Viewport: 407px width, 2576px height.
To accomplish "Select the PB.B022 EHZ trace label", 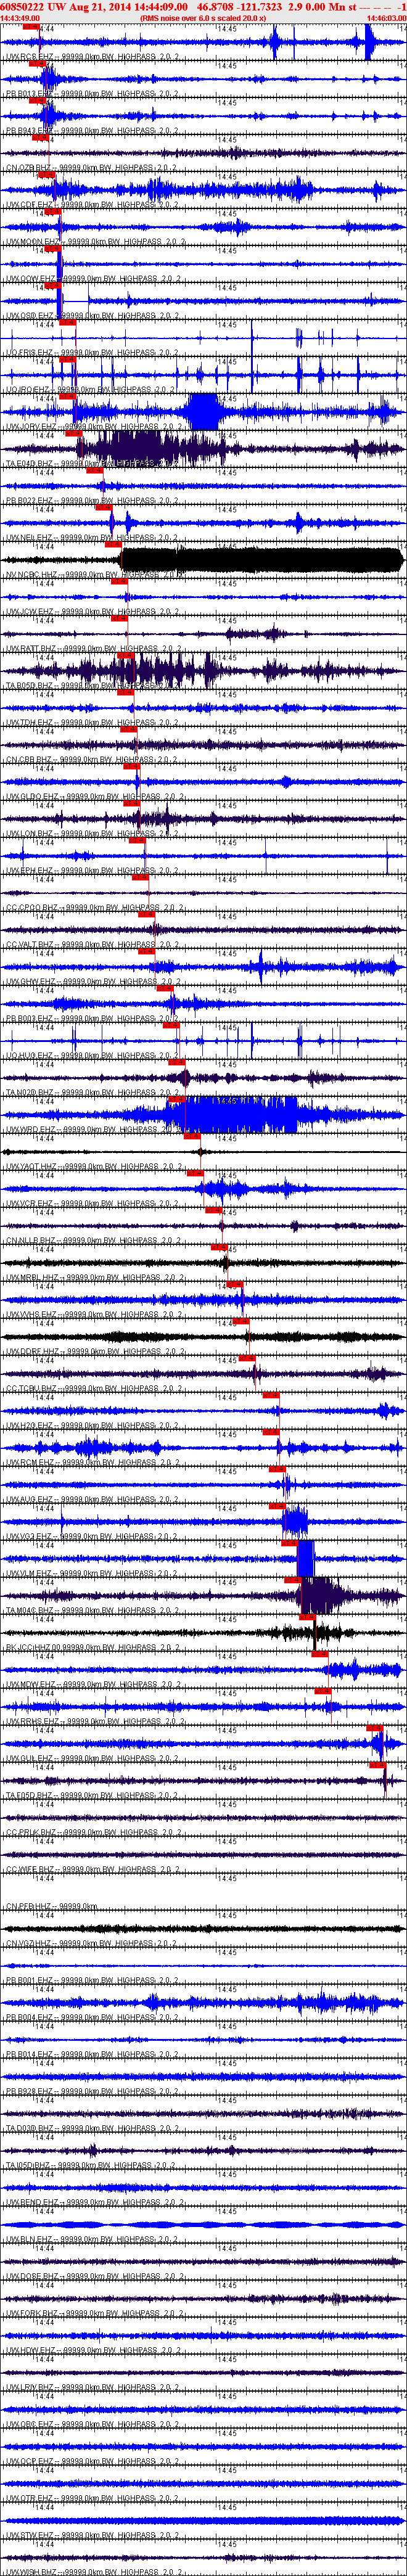I will (92, 501).
